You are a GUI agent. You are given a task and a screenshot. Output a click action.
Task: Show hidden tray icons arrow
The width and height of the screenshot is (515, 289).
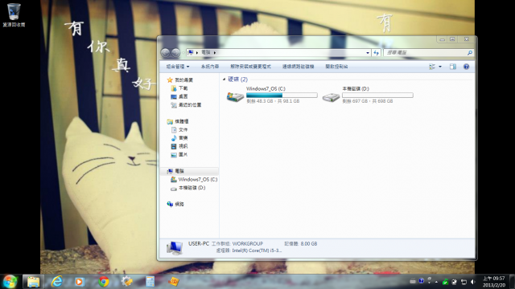pyautogui.click(x=436, y=282)
